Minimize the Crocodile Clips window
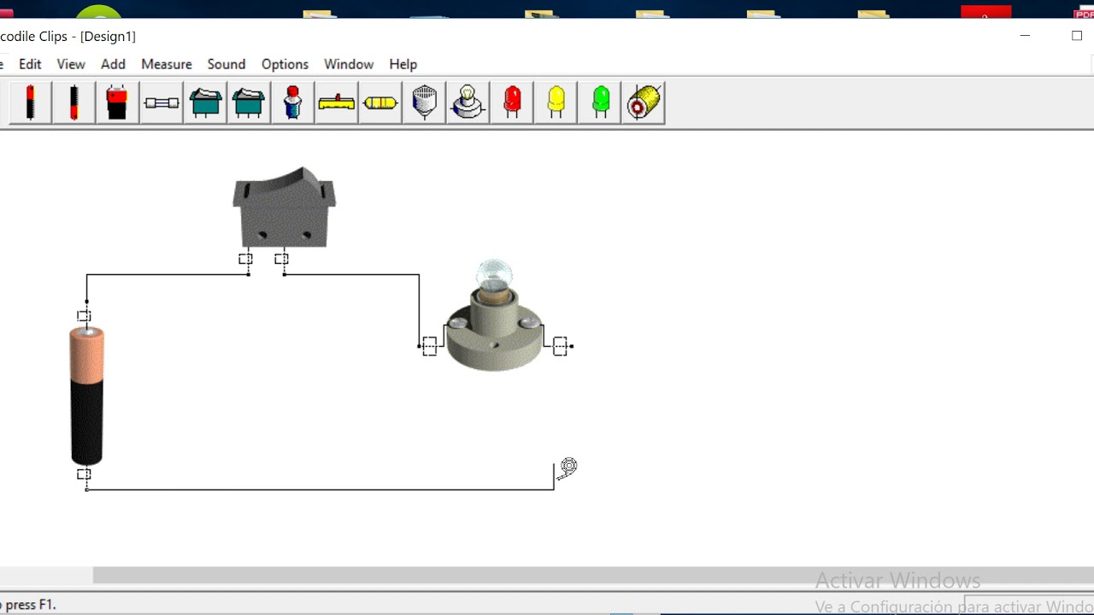The height and width of the screenshot is (615, 1094). click(x=1025, y=36)
